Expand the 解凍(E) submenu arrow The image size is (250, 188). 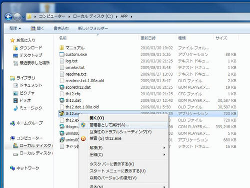click(x=164, y=148)
